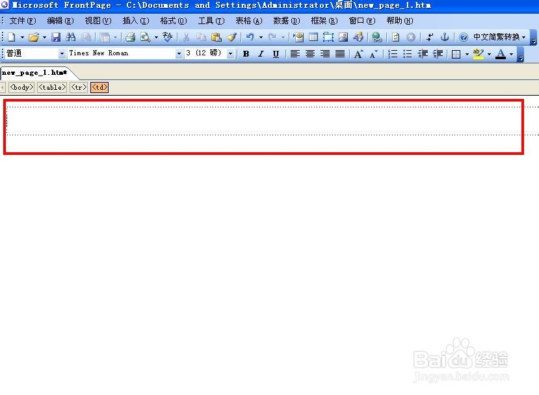Screen dimensions: 539x395
Task: Apply bulleted list formatting
Action: [x=408, y=54]
